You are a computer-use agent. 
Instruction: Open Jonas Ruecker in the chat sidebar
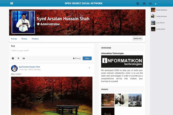click(x=161, y=9)
